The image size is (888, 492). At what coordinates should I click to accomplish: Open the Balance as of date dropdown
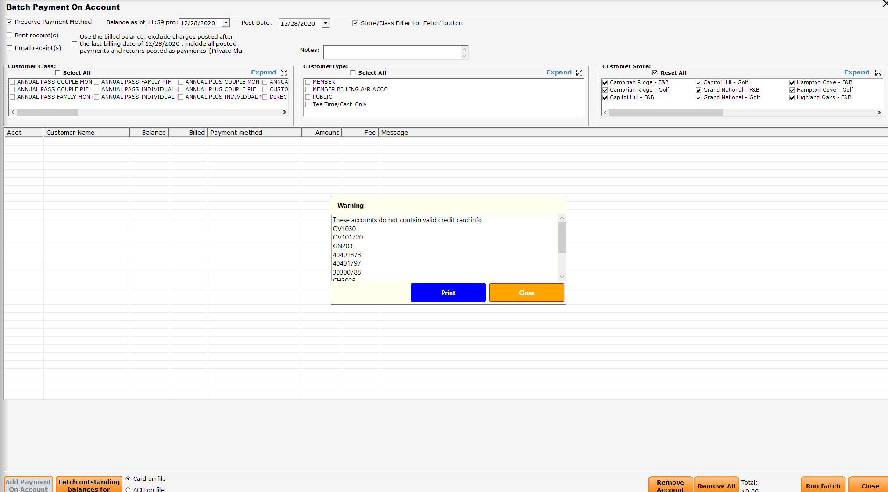(x=225, y=22)
